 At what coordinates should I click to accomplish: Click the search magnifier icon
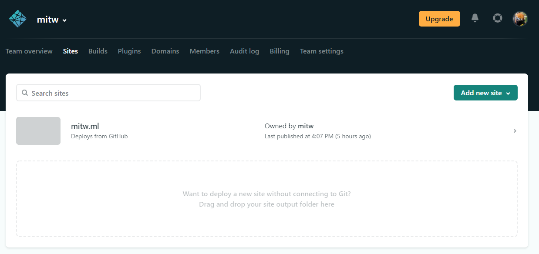25,93
